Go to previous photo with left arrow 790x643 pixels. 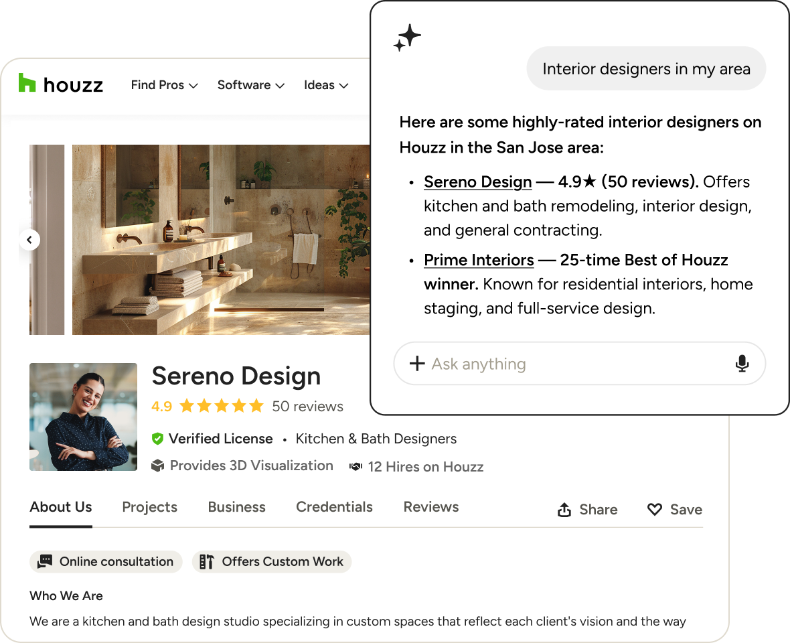tap(29, 240)
